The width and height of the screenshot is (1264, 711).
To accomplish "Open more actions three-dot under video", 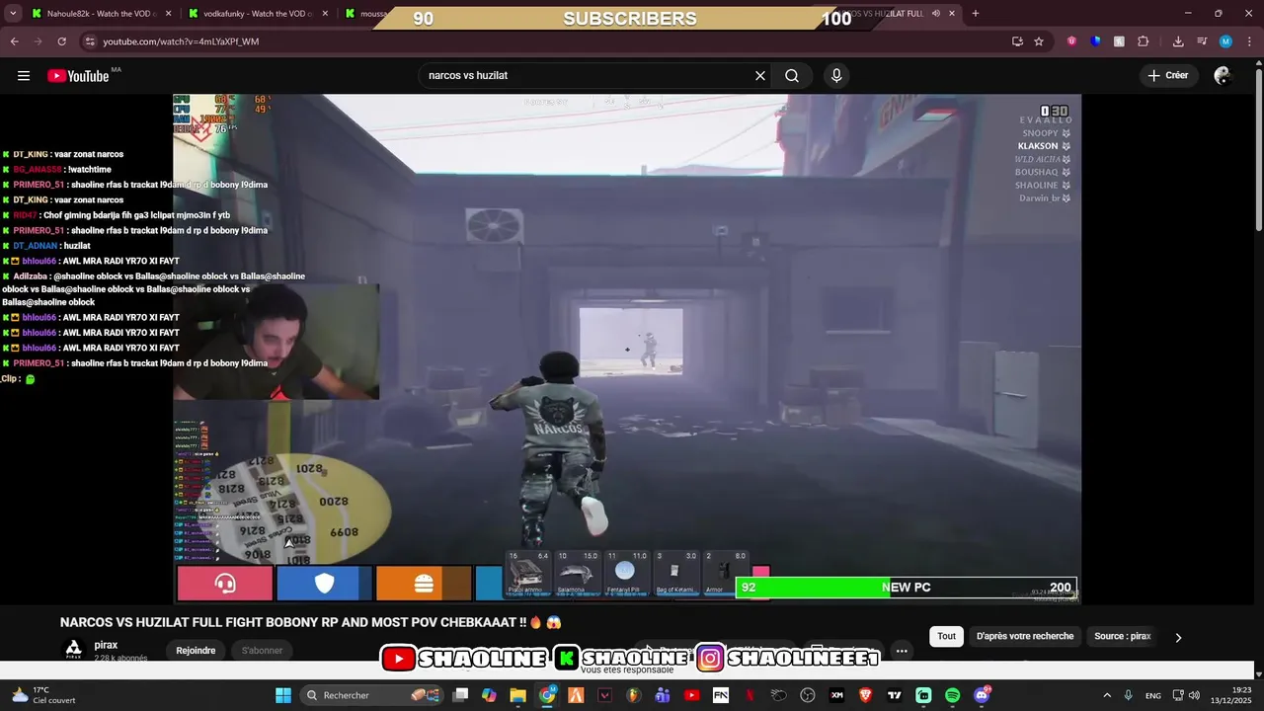I will coord(902,651).
